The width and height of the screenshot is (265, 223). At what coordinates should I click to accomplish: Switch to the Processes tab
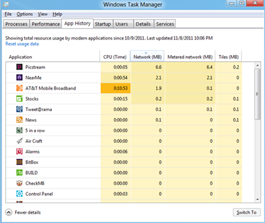coord(16,24)
